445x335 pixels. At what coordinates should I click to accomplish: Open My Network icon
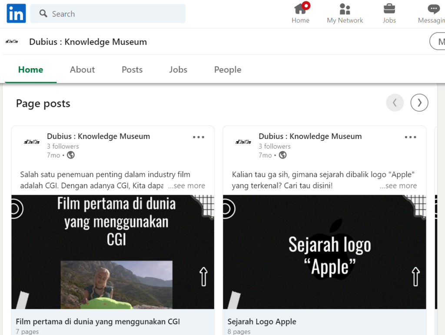tap(345, 9)
